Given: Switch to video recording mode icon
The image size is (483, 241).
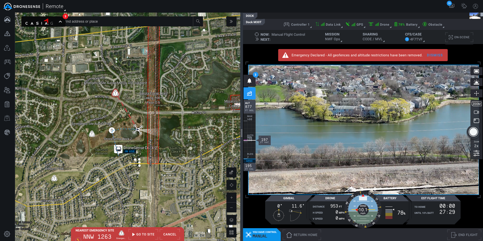Looking at the screenshot, I should 476,112.
